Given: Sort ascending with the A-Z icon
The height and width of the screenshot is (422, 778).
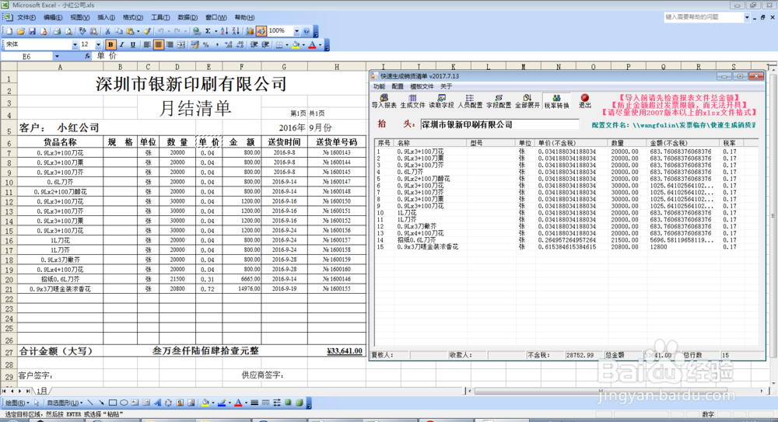Looking at the screenshot, I should point(224,31).
